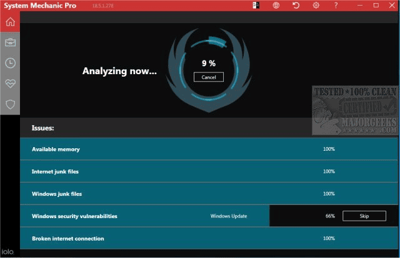This screenshot has width=400, height=258.
Task: Open the Toolbox briefcase icon
Action: pos(9,42)
